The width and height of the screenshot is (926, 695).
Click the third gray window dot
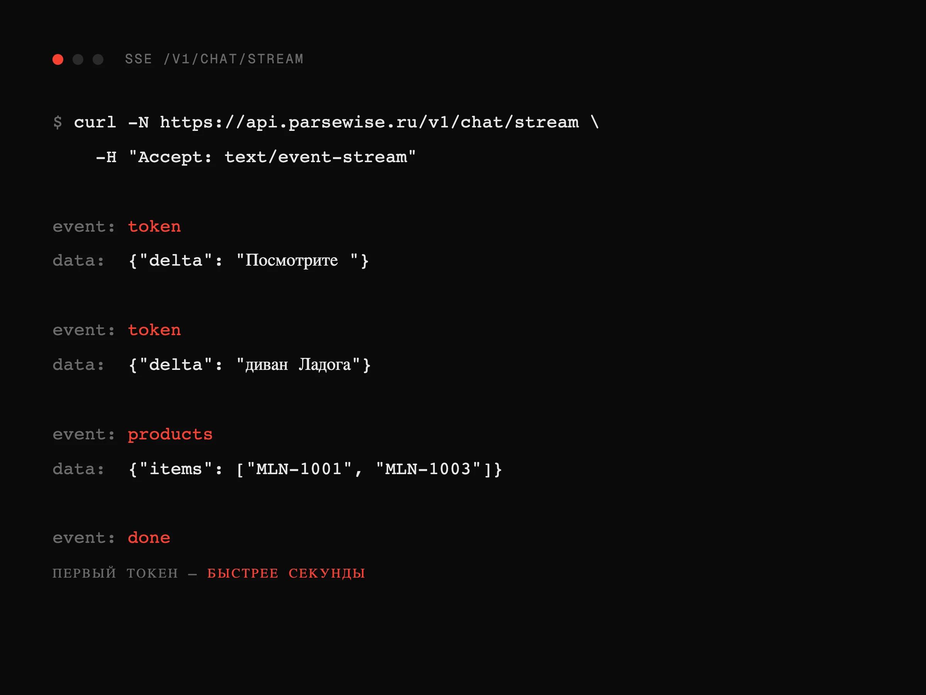98,59
